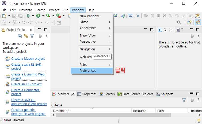The image size is (202, 124).
Task: Switch to the Snippets tab
Action: tap(165, 94)
